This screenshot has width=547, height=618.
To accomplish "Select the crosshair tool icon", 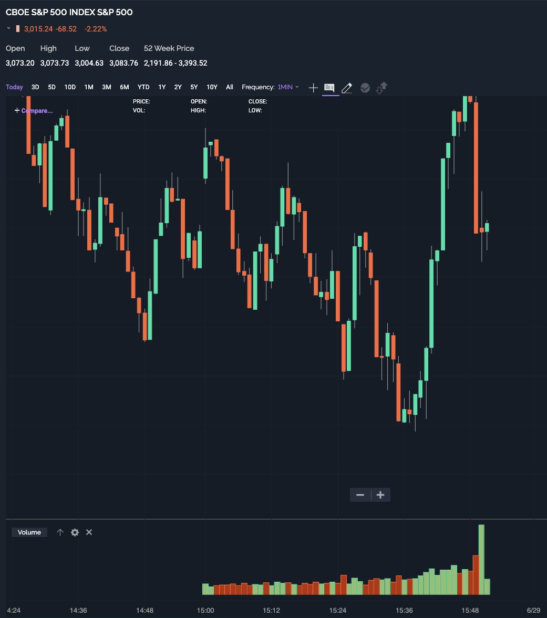I will [313, 88].
